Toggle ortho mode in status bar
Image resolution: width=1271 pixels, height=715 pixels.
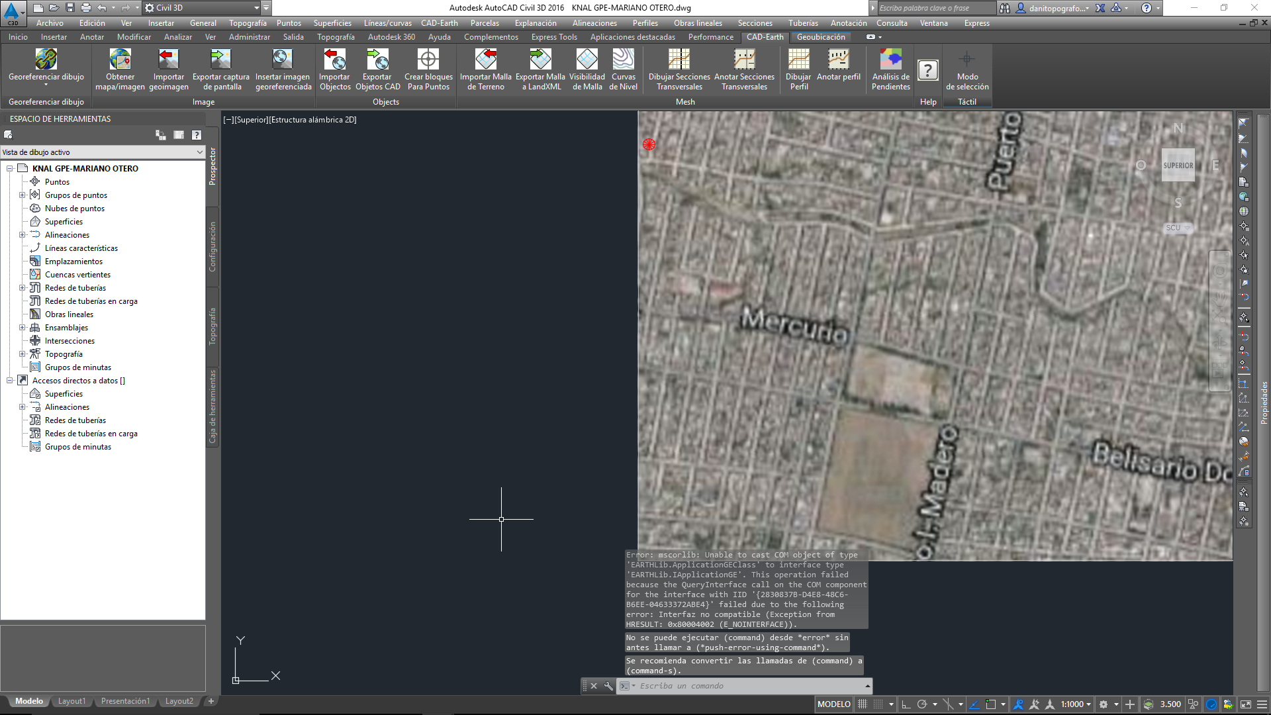(906, 704)
